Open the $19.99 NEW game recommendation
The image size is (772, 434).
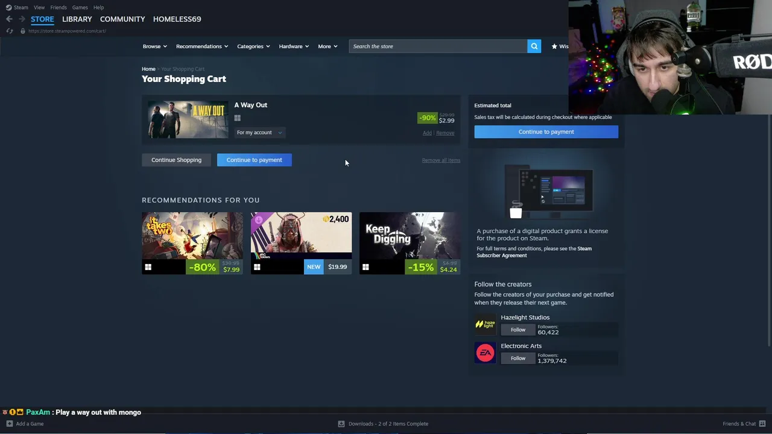[301, 243]
